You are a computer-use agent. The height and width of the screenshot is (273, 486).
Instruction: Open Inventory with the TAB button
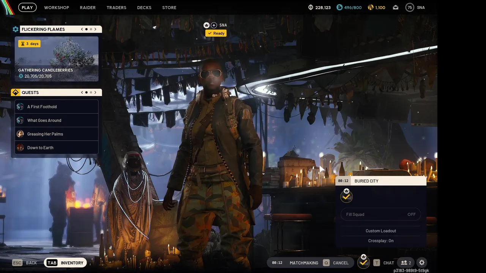65,263
